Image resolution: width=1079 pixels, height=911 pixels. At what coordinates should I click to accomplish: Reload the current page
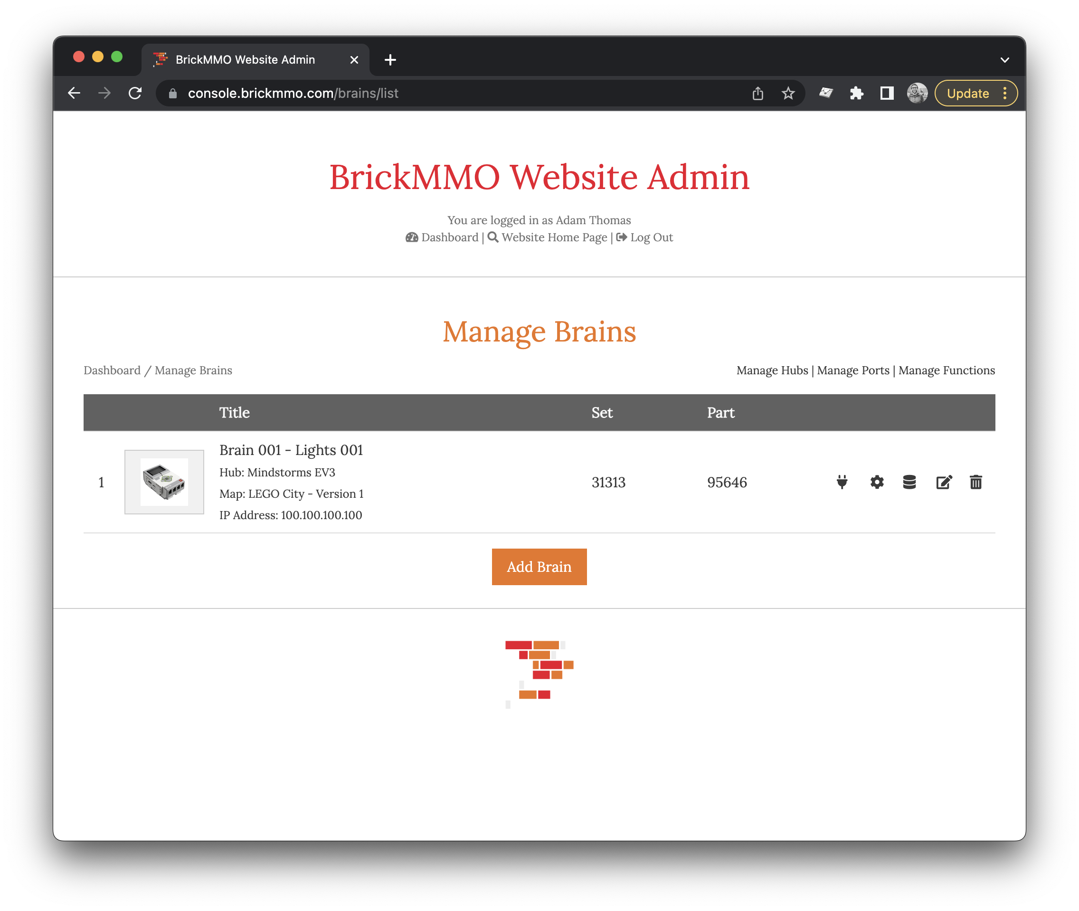click(x=135, y=94)
